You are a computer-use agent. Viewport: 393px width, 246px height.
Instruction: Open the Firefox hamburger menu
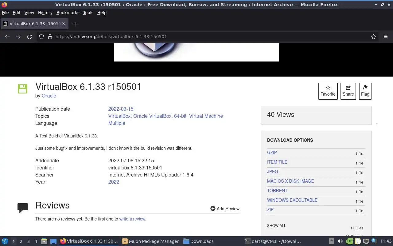[386, 37]
